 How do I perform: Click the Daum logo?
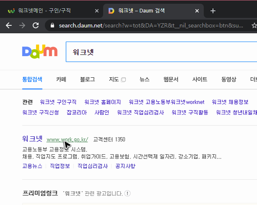tap(40, 52)
